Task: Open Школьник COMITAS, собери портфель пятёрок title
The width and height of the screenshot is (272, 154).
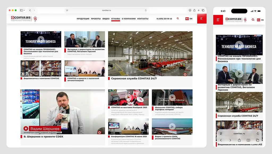Action: pos(169,108)
